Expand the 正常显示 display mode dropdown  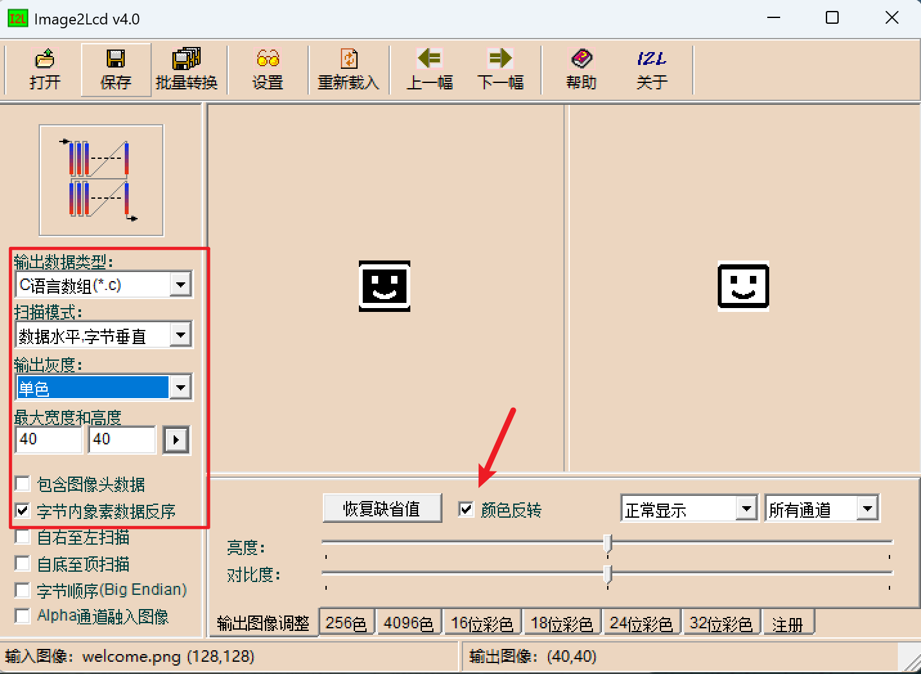pos(746,508)
